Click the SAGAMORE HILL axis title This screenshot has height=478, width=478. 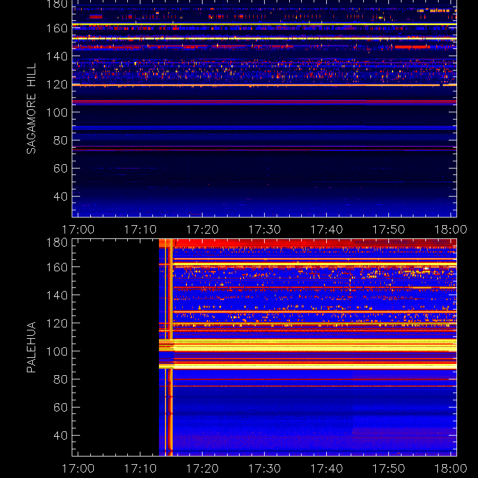coord(31,108)
